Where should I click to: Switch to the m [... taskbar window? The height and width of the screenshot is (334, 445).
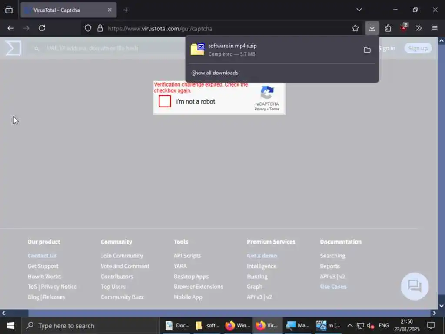[x=328, y=325]
